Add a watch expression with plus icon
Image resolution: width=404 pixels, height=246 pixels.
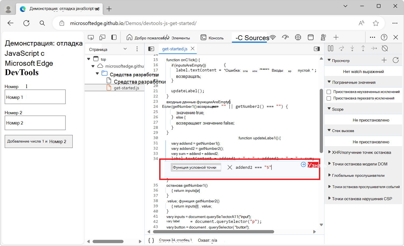click(384, 60)
